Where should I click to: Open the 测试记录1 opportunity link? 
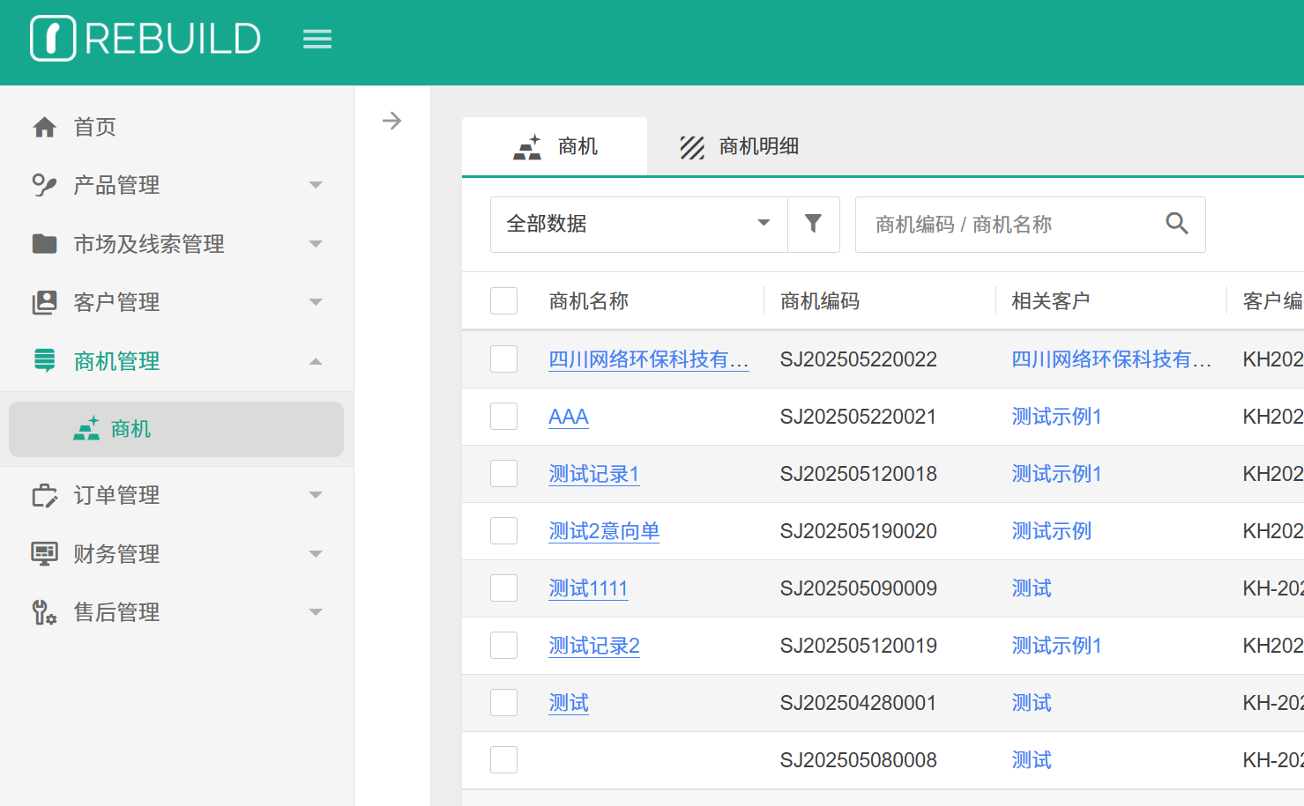click(x=593, y=474)
